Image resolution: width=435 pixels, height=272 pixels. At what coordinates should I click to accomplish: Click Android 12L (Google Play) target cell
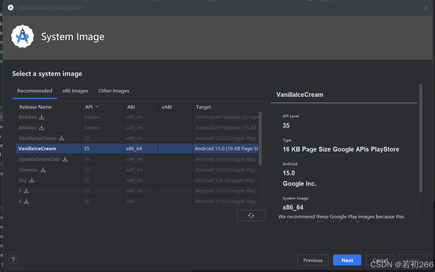click(226, 181)
